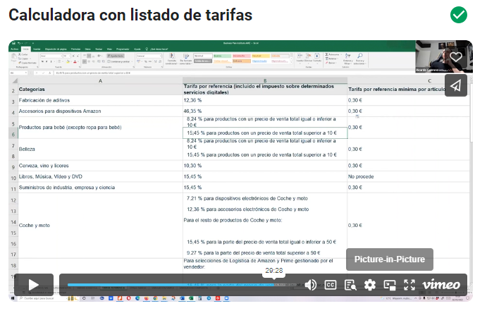Select cell 'Suministros de industria, empresa y ciencia'

click(x=100, y=188)
